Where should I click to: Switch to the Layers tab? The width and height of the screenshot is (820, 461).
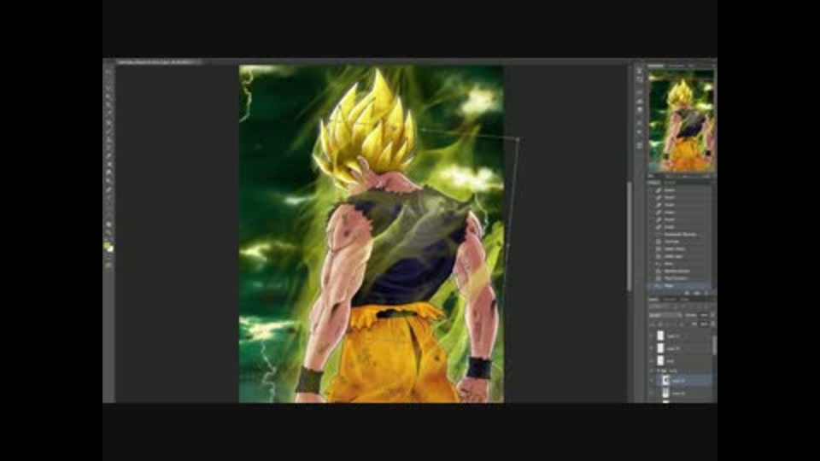(x=653, y=300)
